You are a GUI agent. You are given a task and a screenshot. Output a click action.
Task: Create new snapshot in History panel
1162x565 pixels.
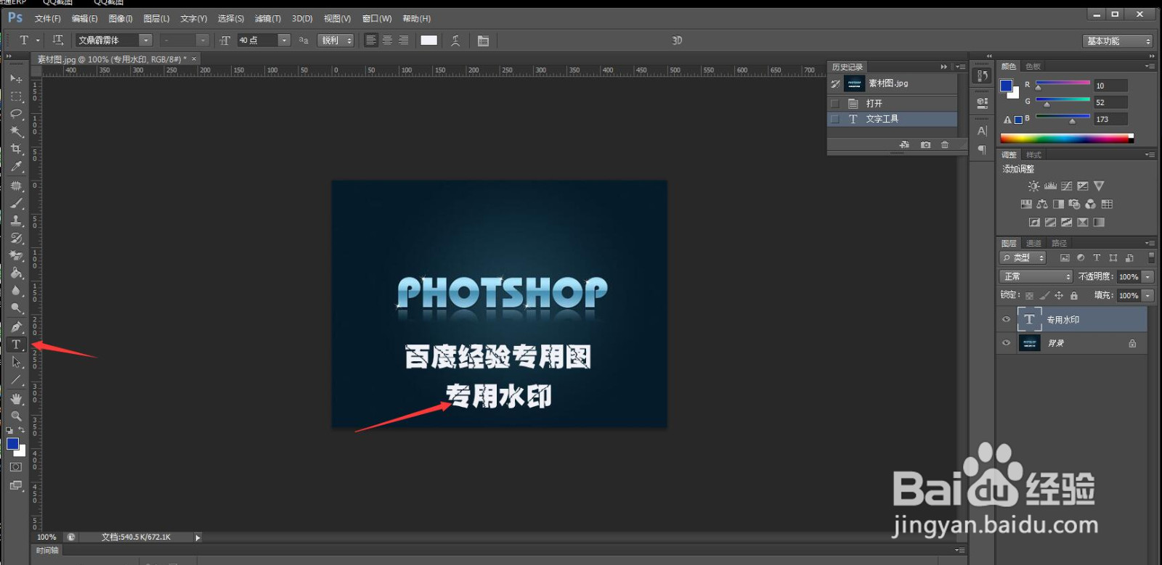[x=925, y=145]
